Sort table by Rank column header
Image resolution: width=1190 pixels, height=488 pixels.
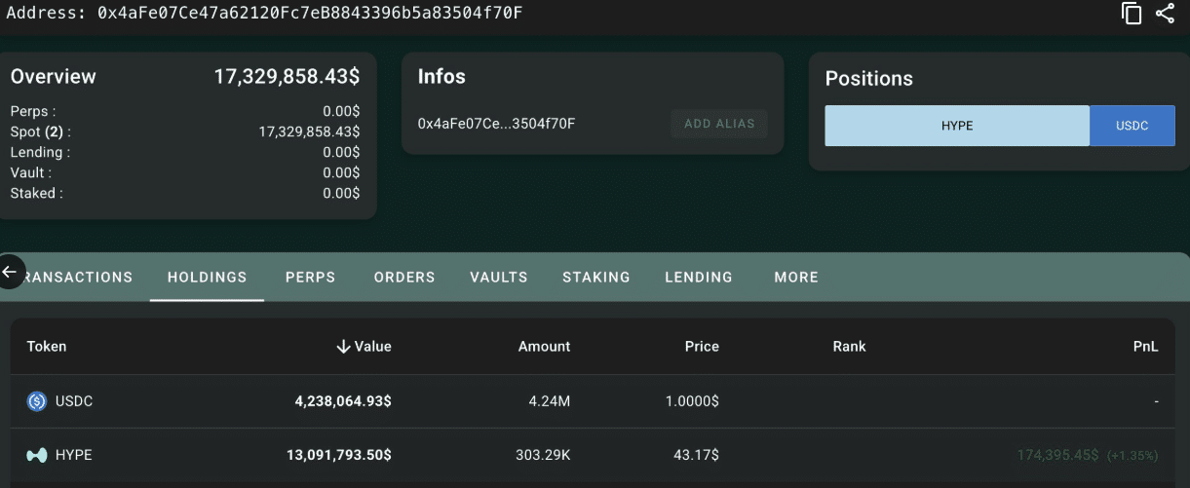(x=849, y=347)
